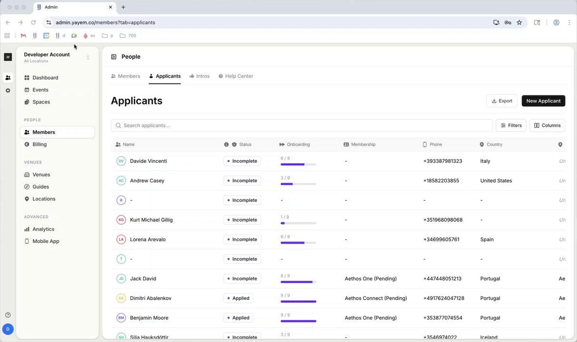Open settings gear in the left rail
The image size is (577, 342).
8,90
